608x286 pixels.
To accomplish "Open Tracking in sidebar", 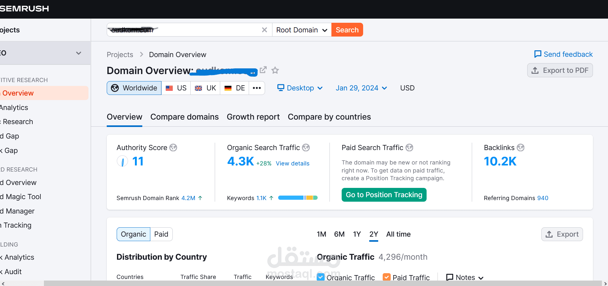I will 16,225.
